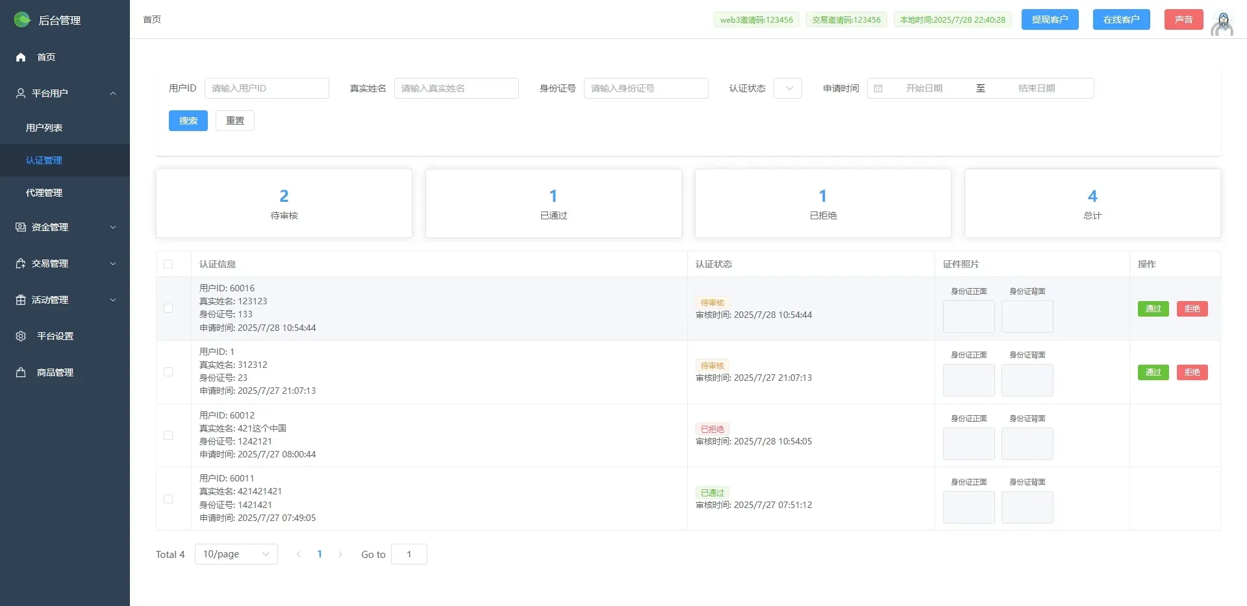The height and width of the screenshot is (606, 1247).
Task: Expand the 资金管理 submenu chevron
Action: tap(113, 227)
